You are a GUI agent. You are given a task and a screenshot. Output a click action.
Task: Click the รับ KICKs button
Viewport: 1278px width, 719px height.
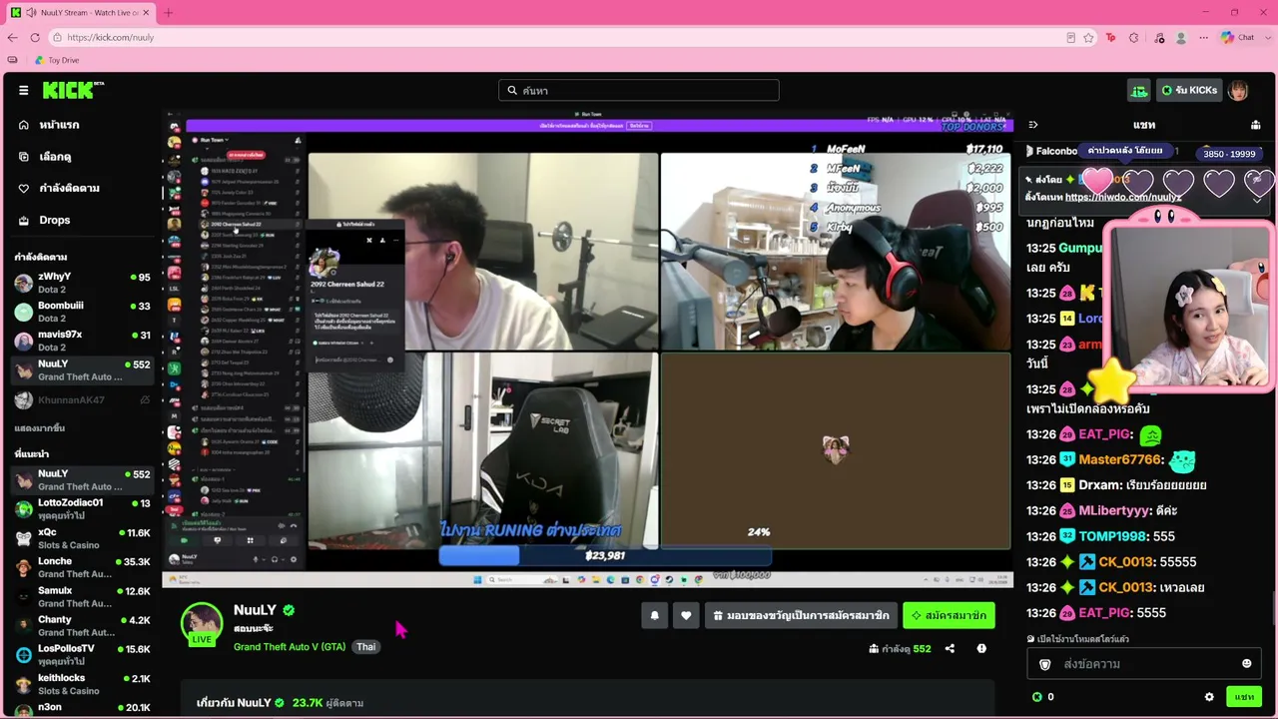1189,91
